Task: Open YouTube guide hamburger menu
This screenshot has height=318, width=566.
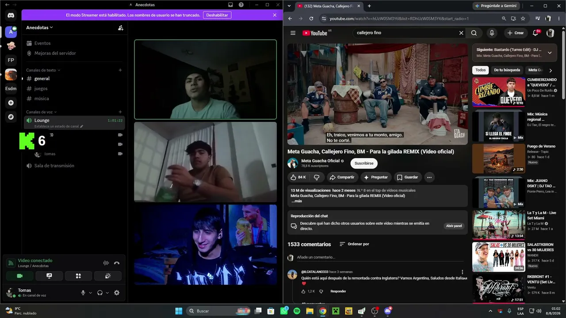Action: pyautogui.click(x=293, y=33)
